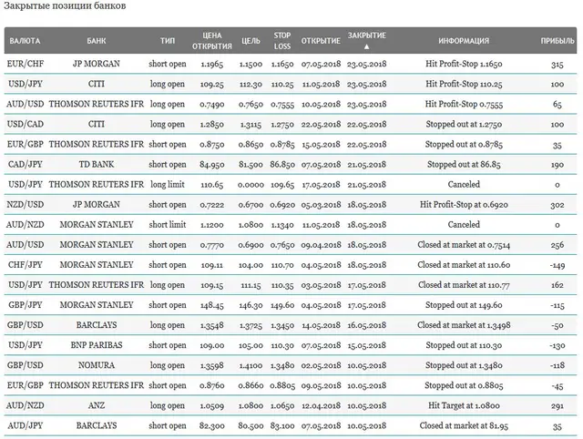Screen dimensions: 583x439
Task: Click profit value 315
Action: click(557, 65)
